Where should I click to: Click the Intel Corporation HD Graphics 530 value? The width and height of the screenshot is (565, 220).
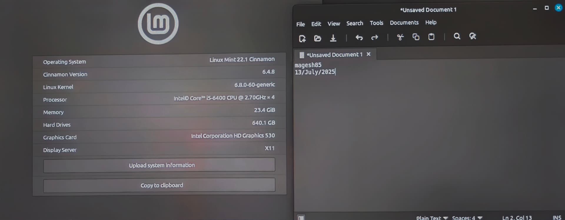[x=233, y=136]
